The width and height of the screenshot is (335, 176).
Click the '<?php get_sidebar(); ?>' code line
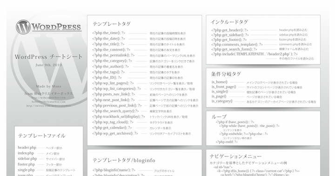(x=230, y=35)
